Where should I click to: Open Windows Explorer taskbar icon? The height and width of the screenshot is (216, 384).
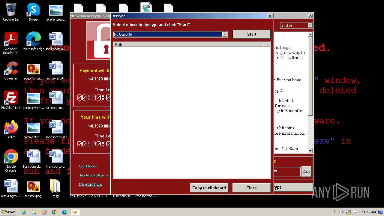pyautogui.click(x=34, y=212)
